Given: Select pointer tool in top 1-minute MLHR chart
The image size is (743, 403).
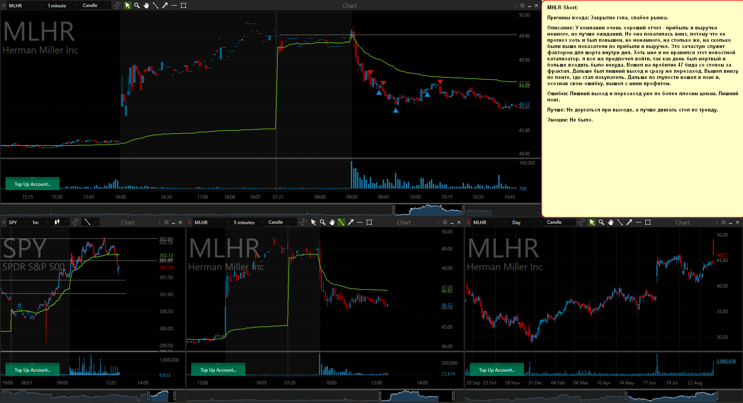Looking at the screenshot, I should tap(127, 5).
